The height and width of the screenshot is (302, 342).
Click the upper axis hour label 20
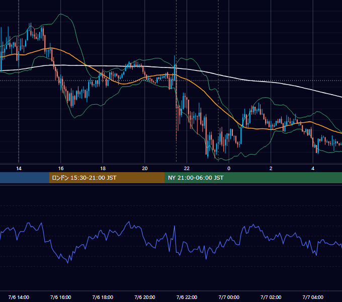[x=145, y=169]
